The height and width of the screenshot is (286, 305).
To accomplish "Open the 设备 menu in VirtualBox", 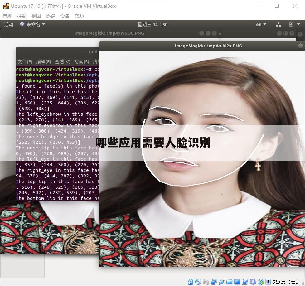I will (65, 16).
